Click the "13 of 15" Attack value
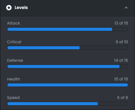The height and width of the screenshot is (110, 135). [x=121, y=23]
